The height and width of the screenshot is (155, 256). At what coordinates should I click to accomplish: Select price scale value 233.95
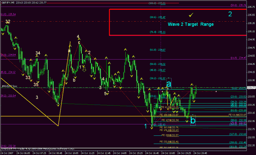pos(251,80)
